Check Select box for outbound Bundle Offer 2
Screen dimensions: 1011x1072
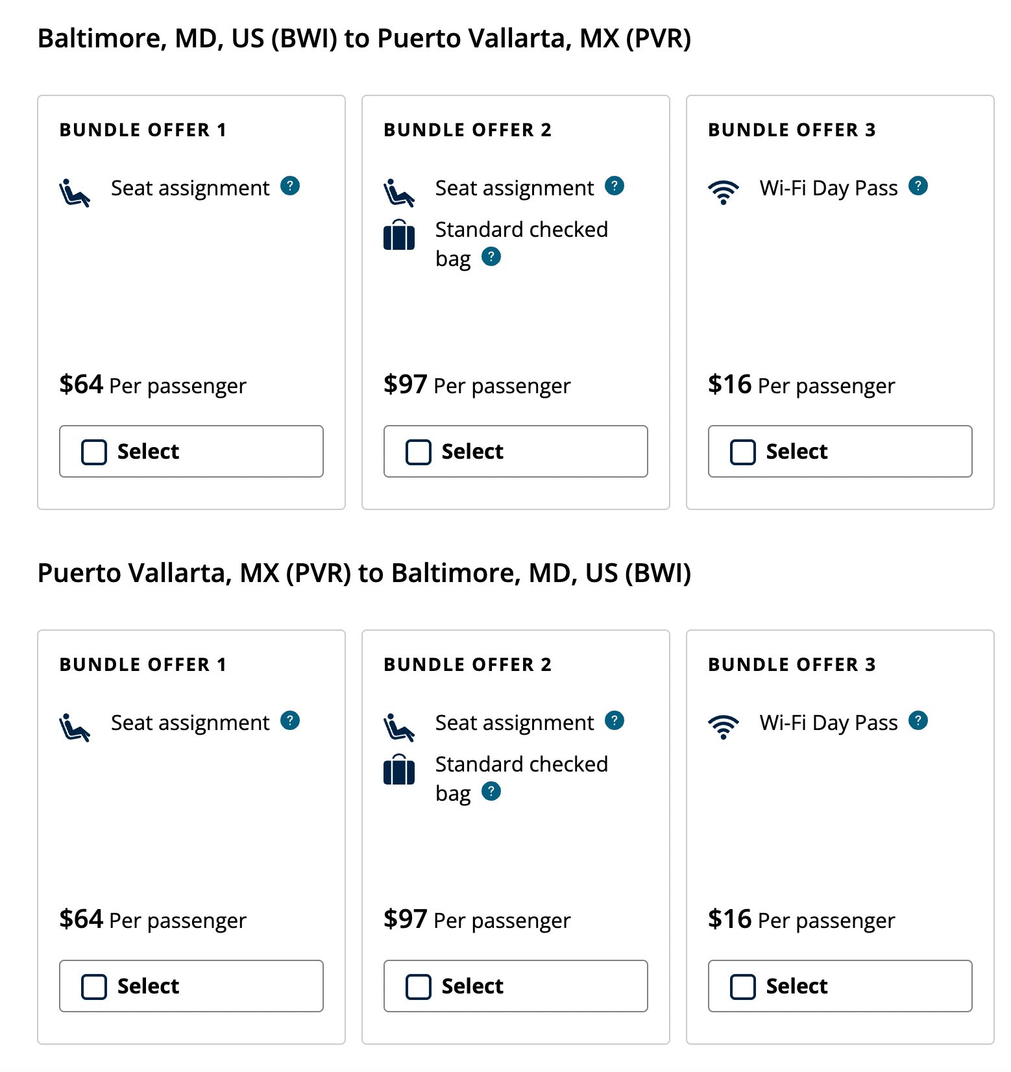tap(419, 452)
